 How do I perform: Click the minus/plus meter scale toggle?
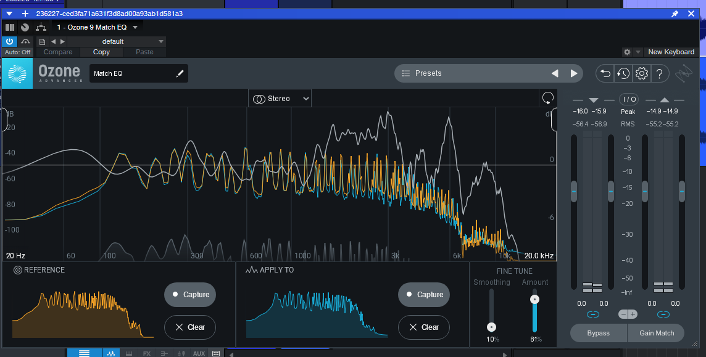(628, 314)
